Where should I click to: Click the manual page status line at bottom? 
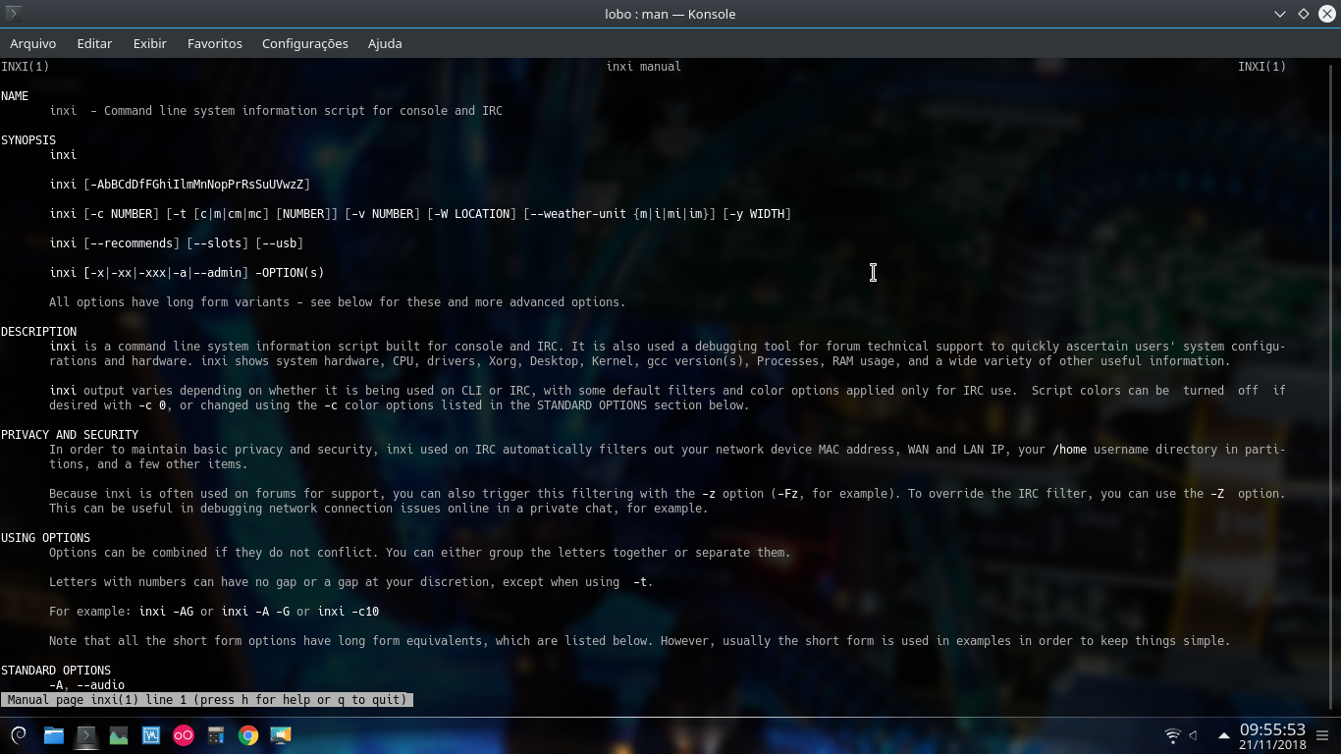(206, 700)
